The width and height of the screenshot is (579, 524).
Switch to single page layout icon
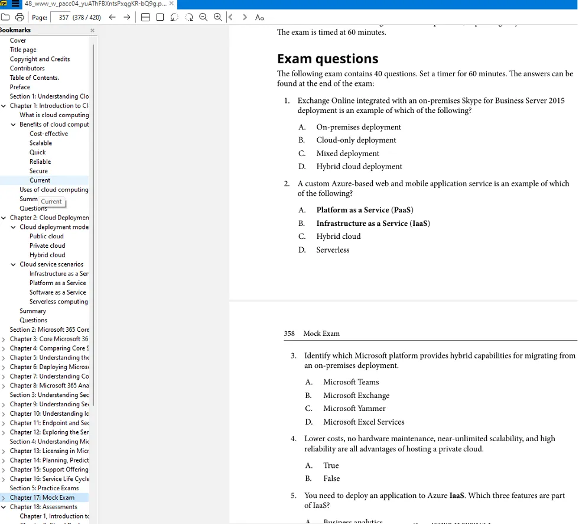click(160, 17)
